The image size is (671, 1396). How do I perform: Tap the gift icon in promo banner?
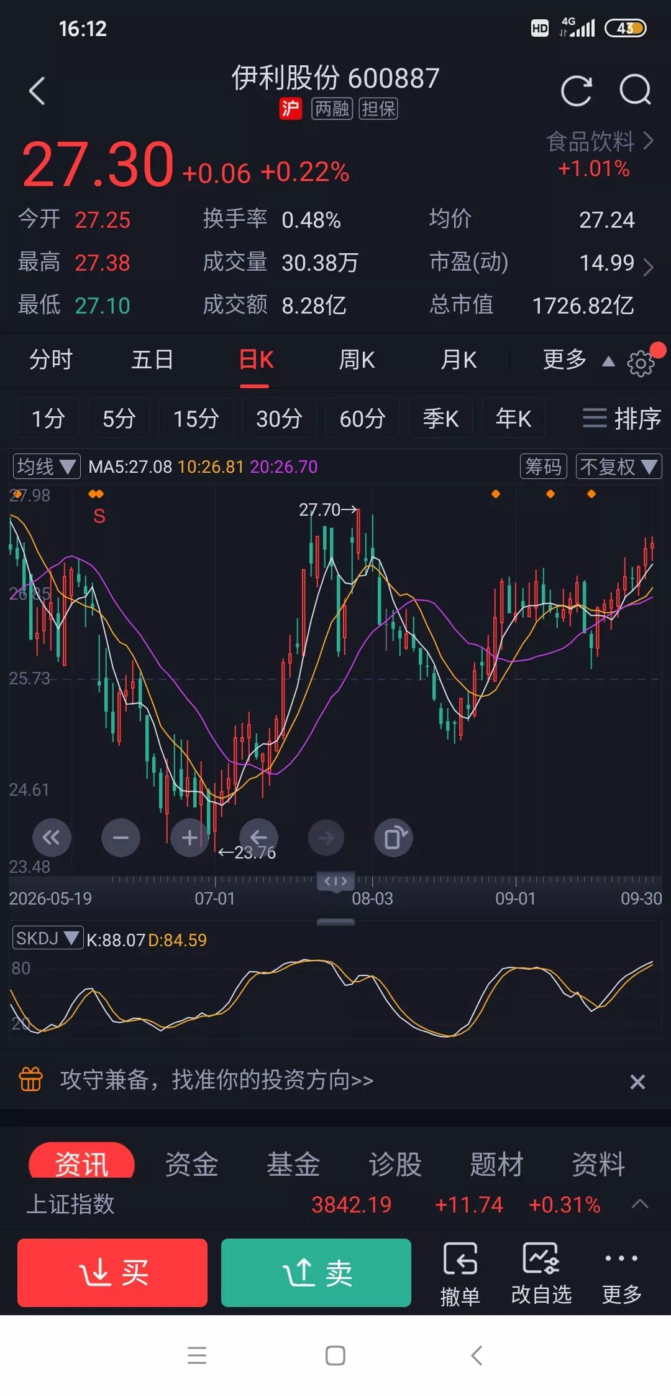(31, 1079)
